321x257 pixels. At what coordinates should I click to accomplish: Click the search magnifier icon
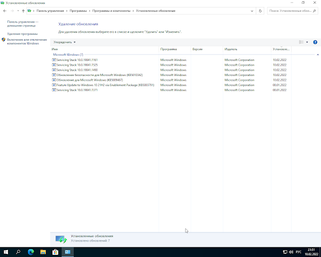[315, 11]
